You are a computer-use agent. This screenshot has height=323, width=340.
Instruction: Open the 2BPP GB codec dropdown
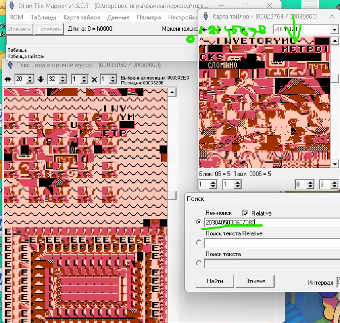[334, 29]
